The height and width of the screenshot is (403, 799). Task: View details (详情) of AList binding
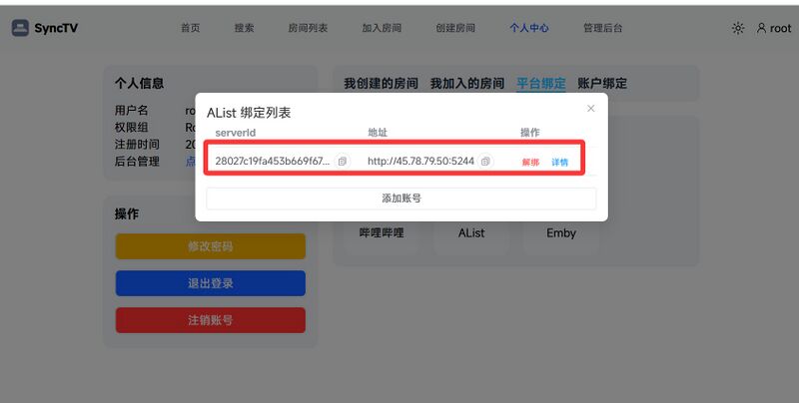[559, 163]
